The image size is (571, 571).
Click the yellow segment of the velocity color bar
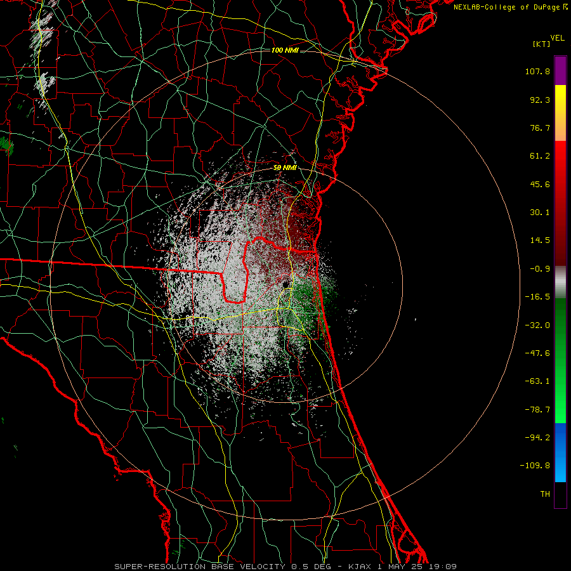[560, 99]
